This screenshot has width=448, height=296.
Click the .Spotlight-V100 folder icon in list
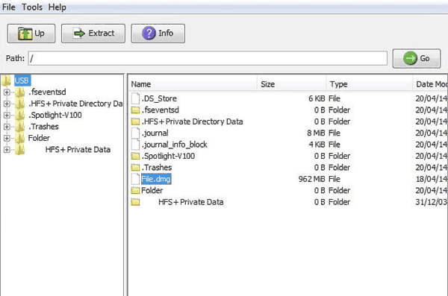135,156
